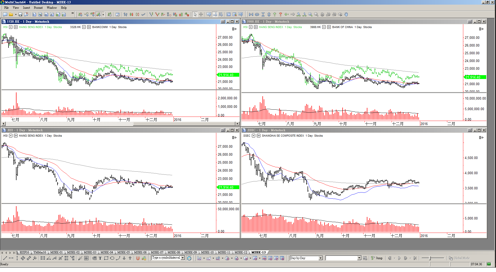Activate the hand pan tool
Image resolution: width=496 pixels, height=272 pixels.
pos(346,15)
